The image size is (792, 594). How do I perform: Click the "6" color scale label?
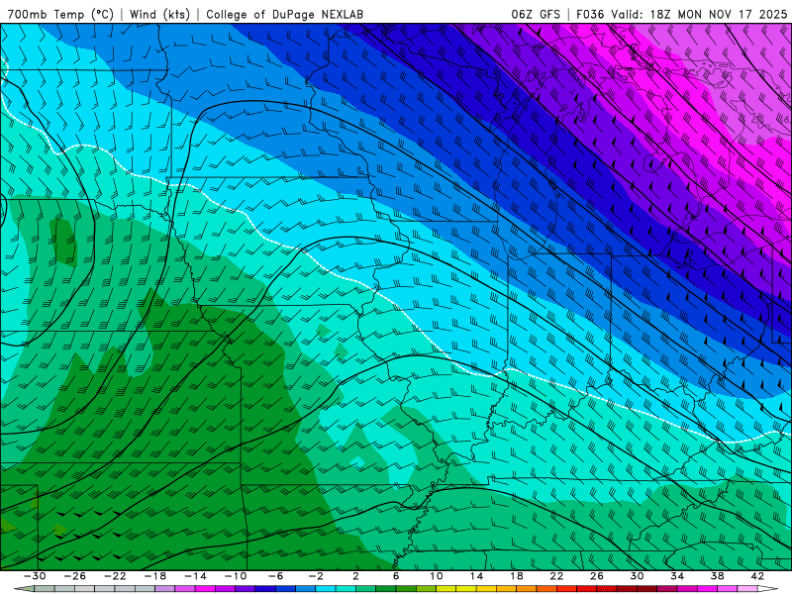click(x=396, y=576)
